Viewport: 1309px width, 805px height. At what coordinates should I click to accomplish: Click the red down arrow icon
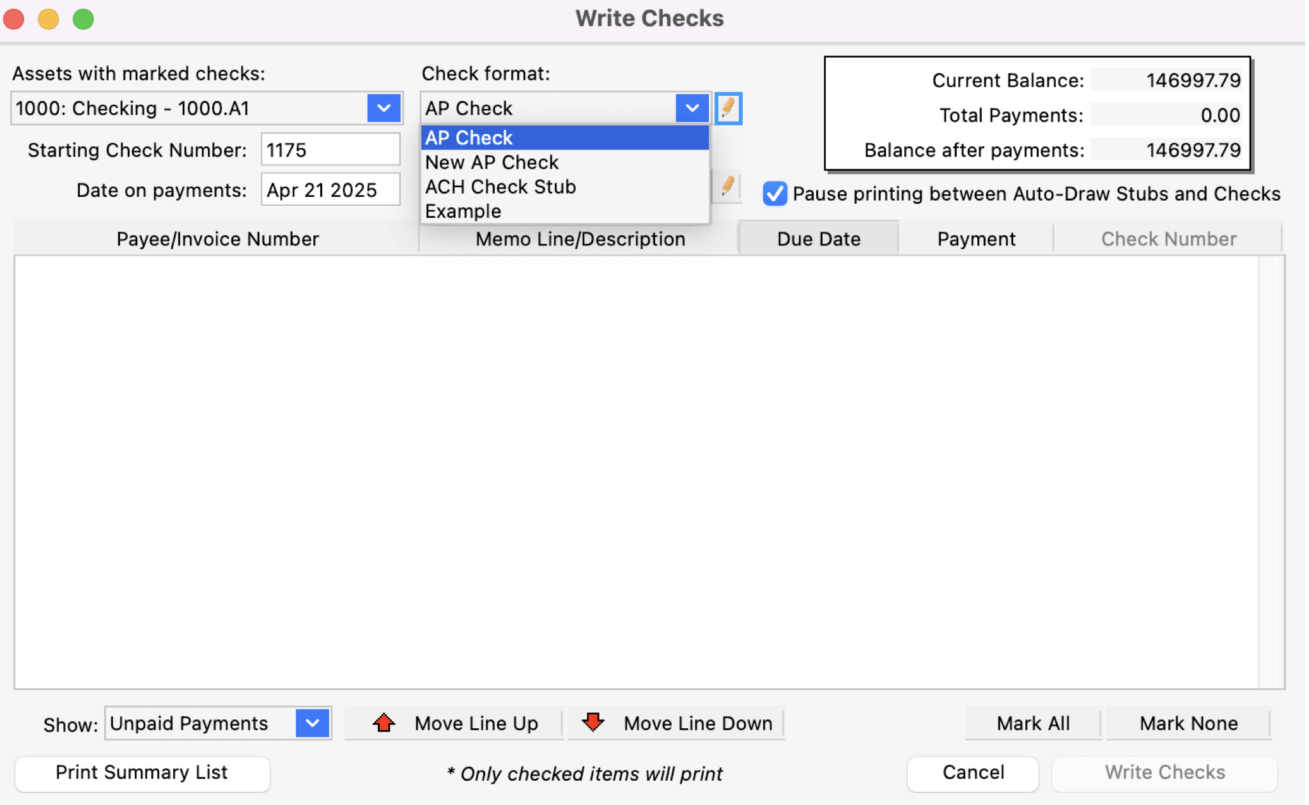[x=593, y=723]
